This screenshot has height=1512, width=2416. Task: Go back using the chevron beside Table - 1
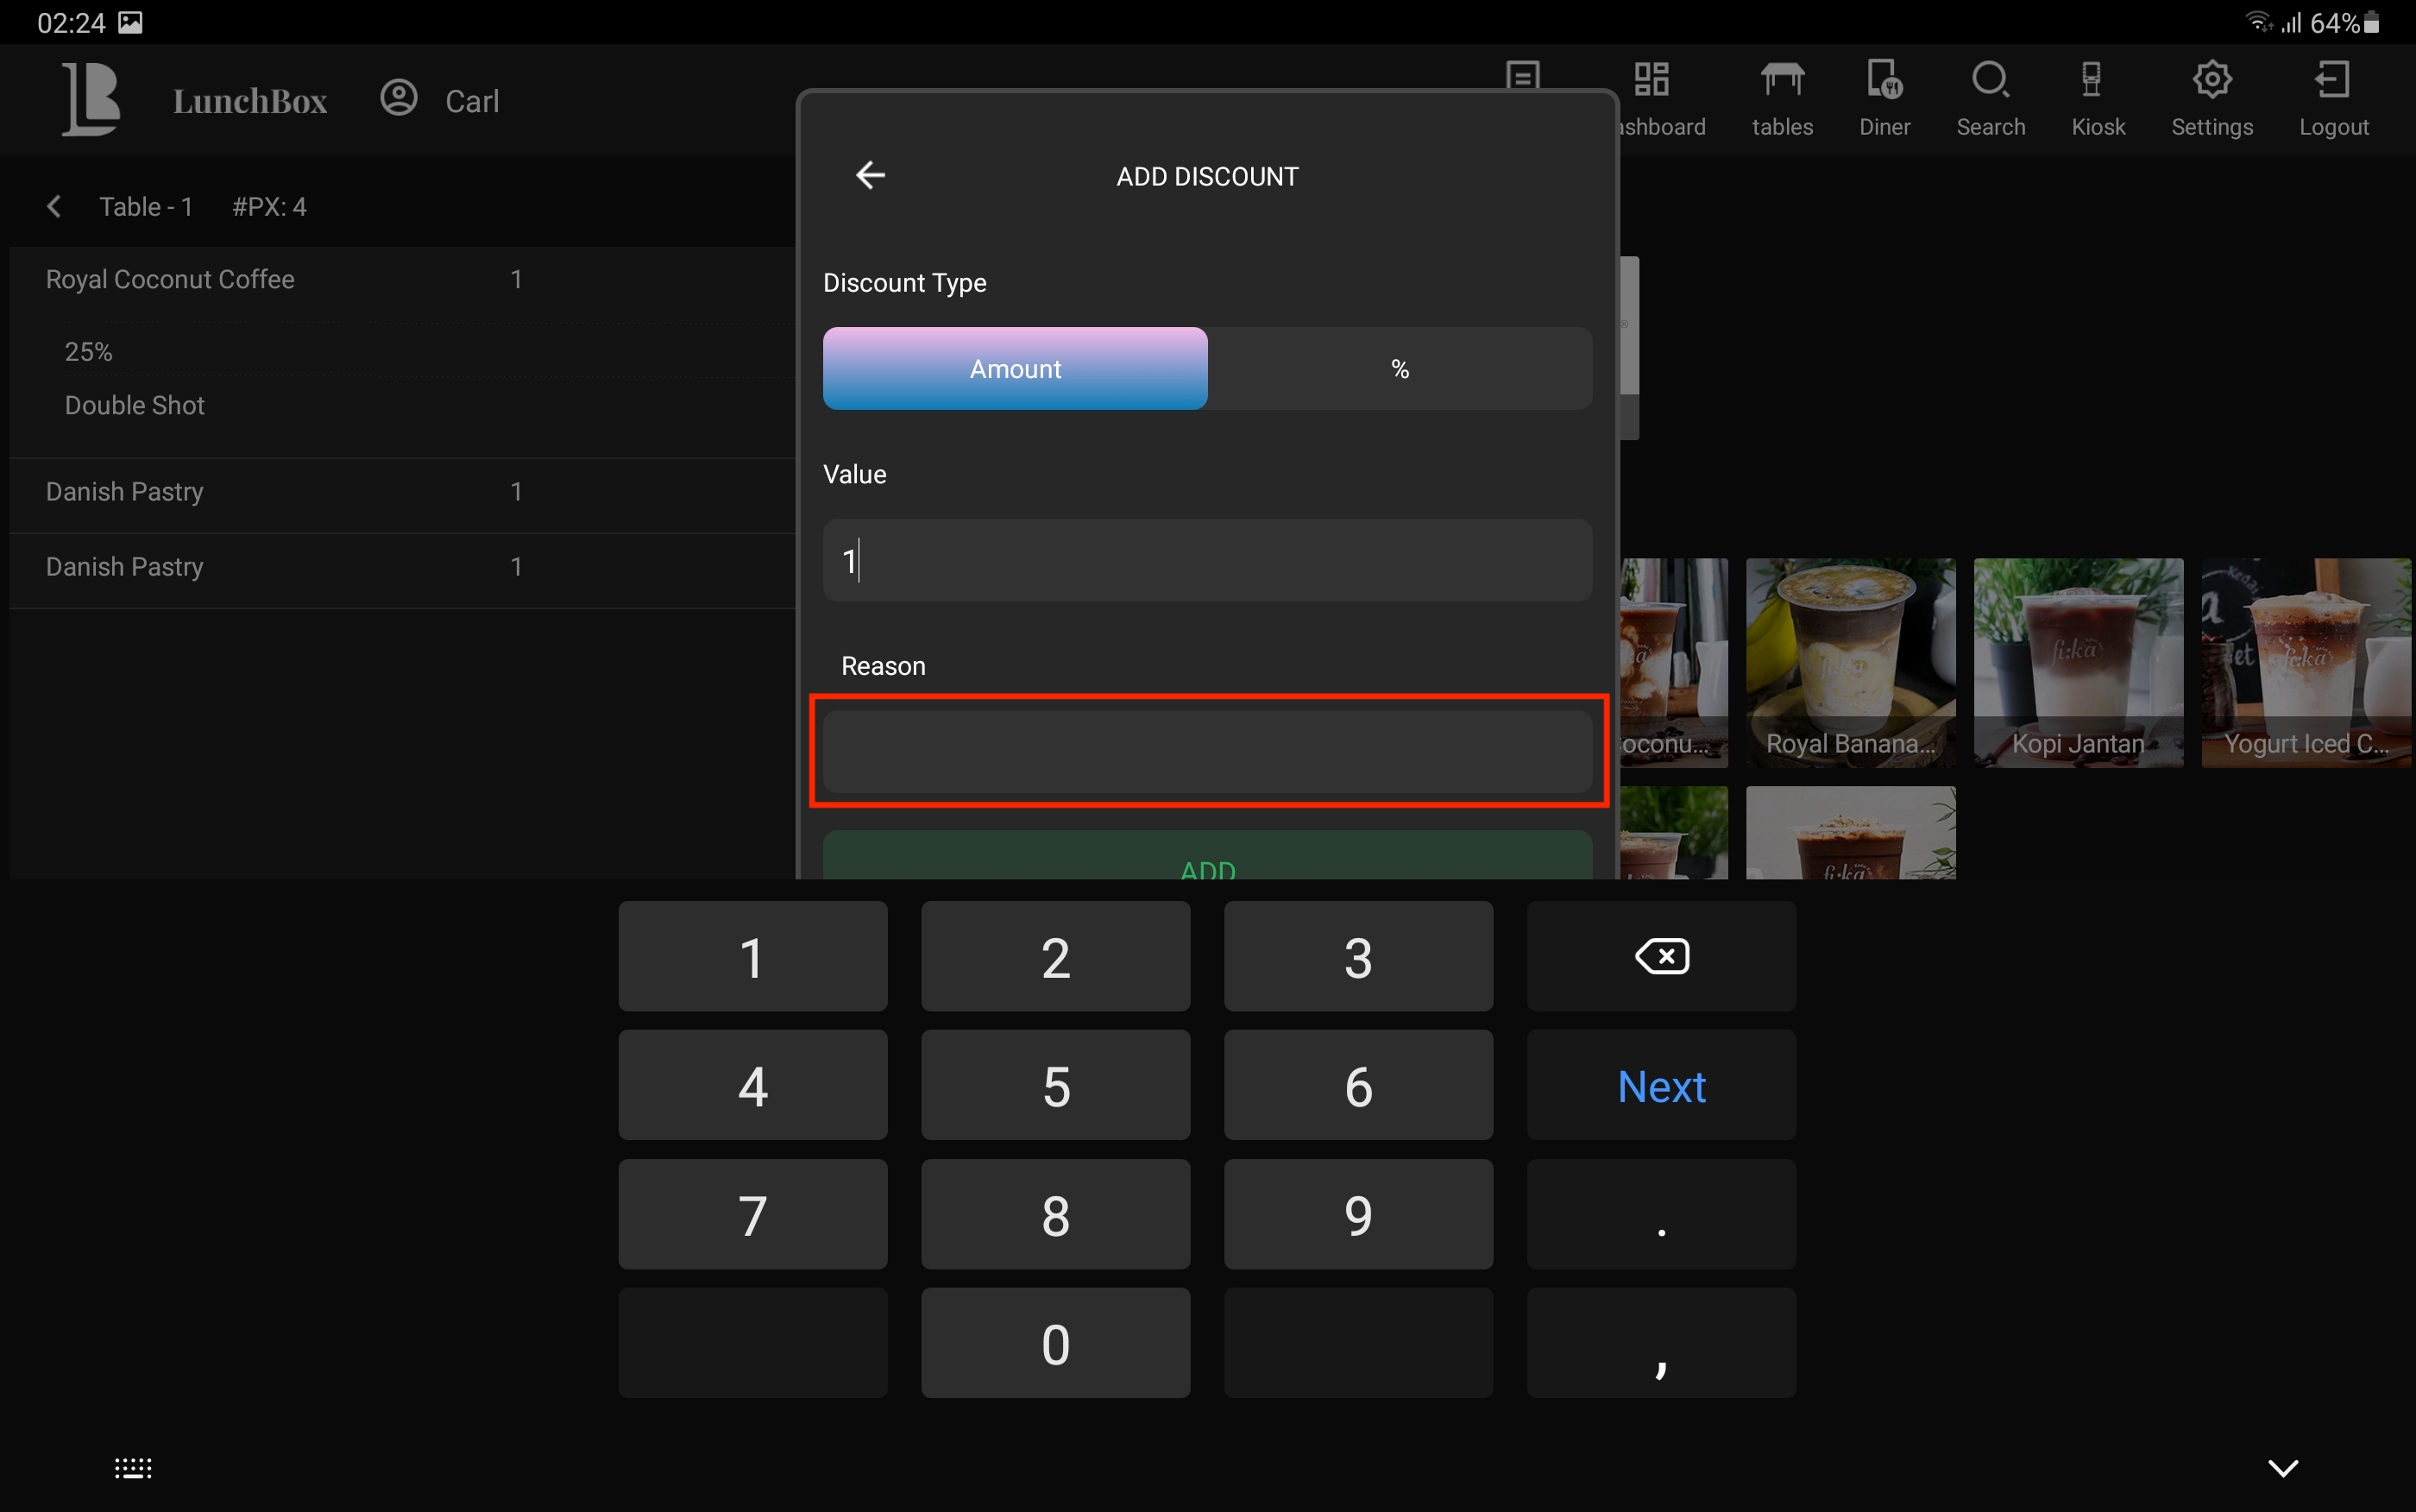tap(54, 207)
